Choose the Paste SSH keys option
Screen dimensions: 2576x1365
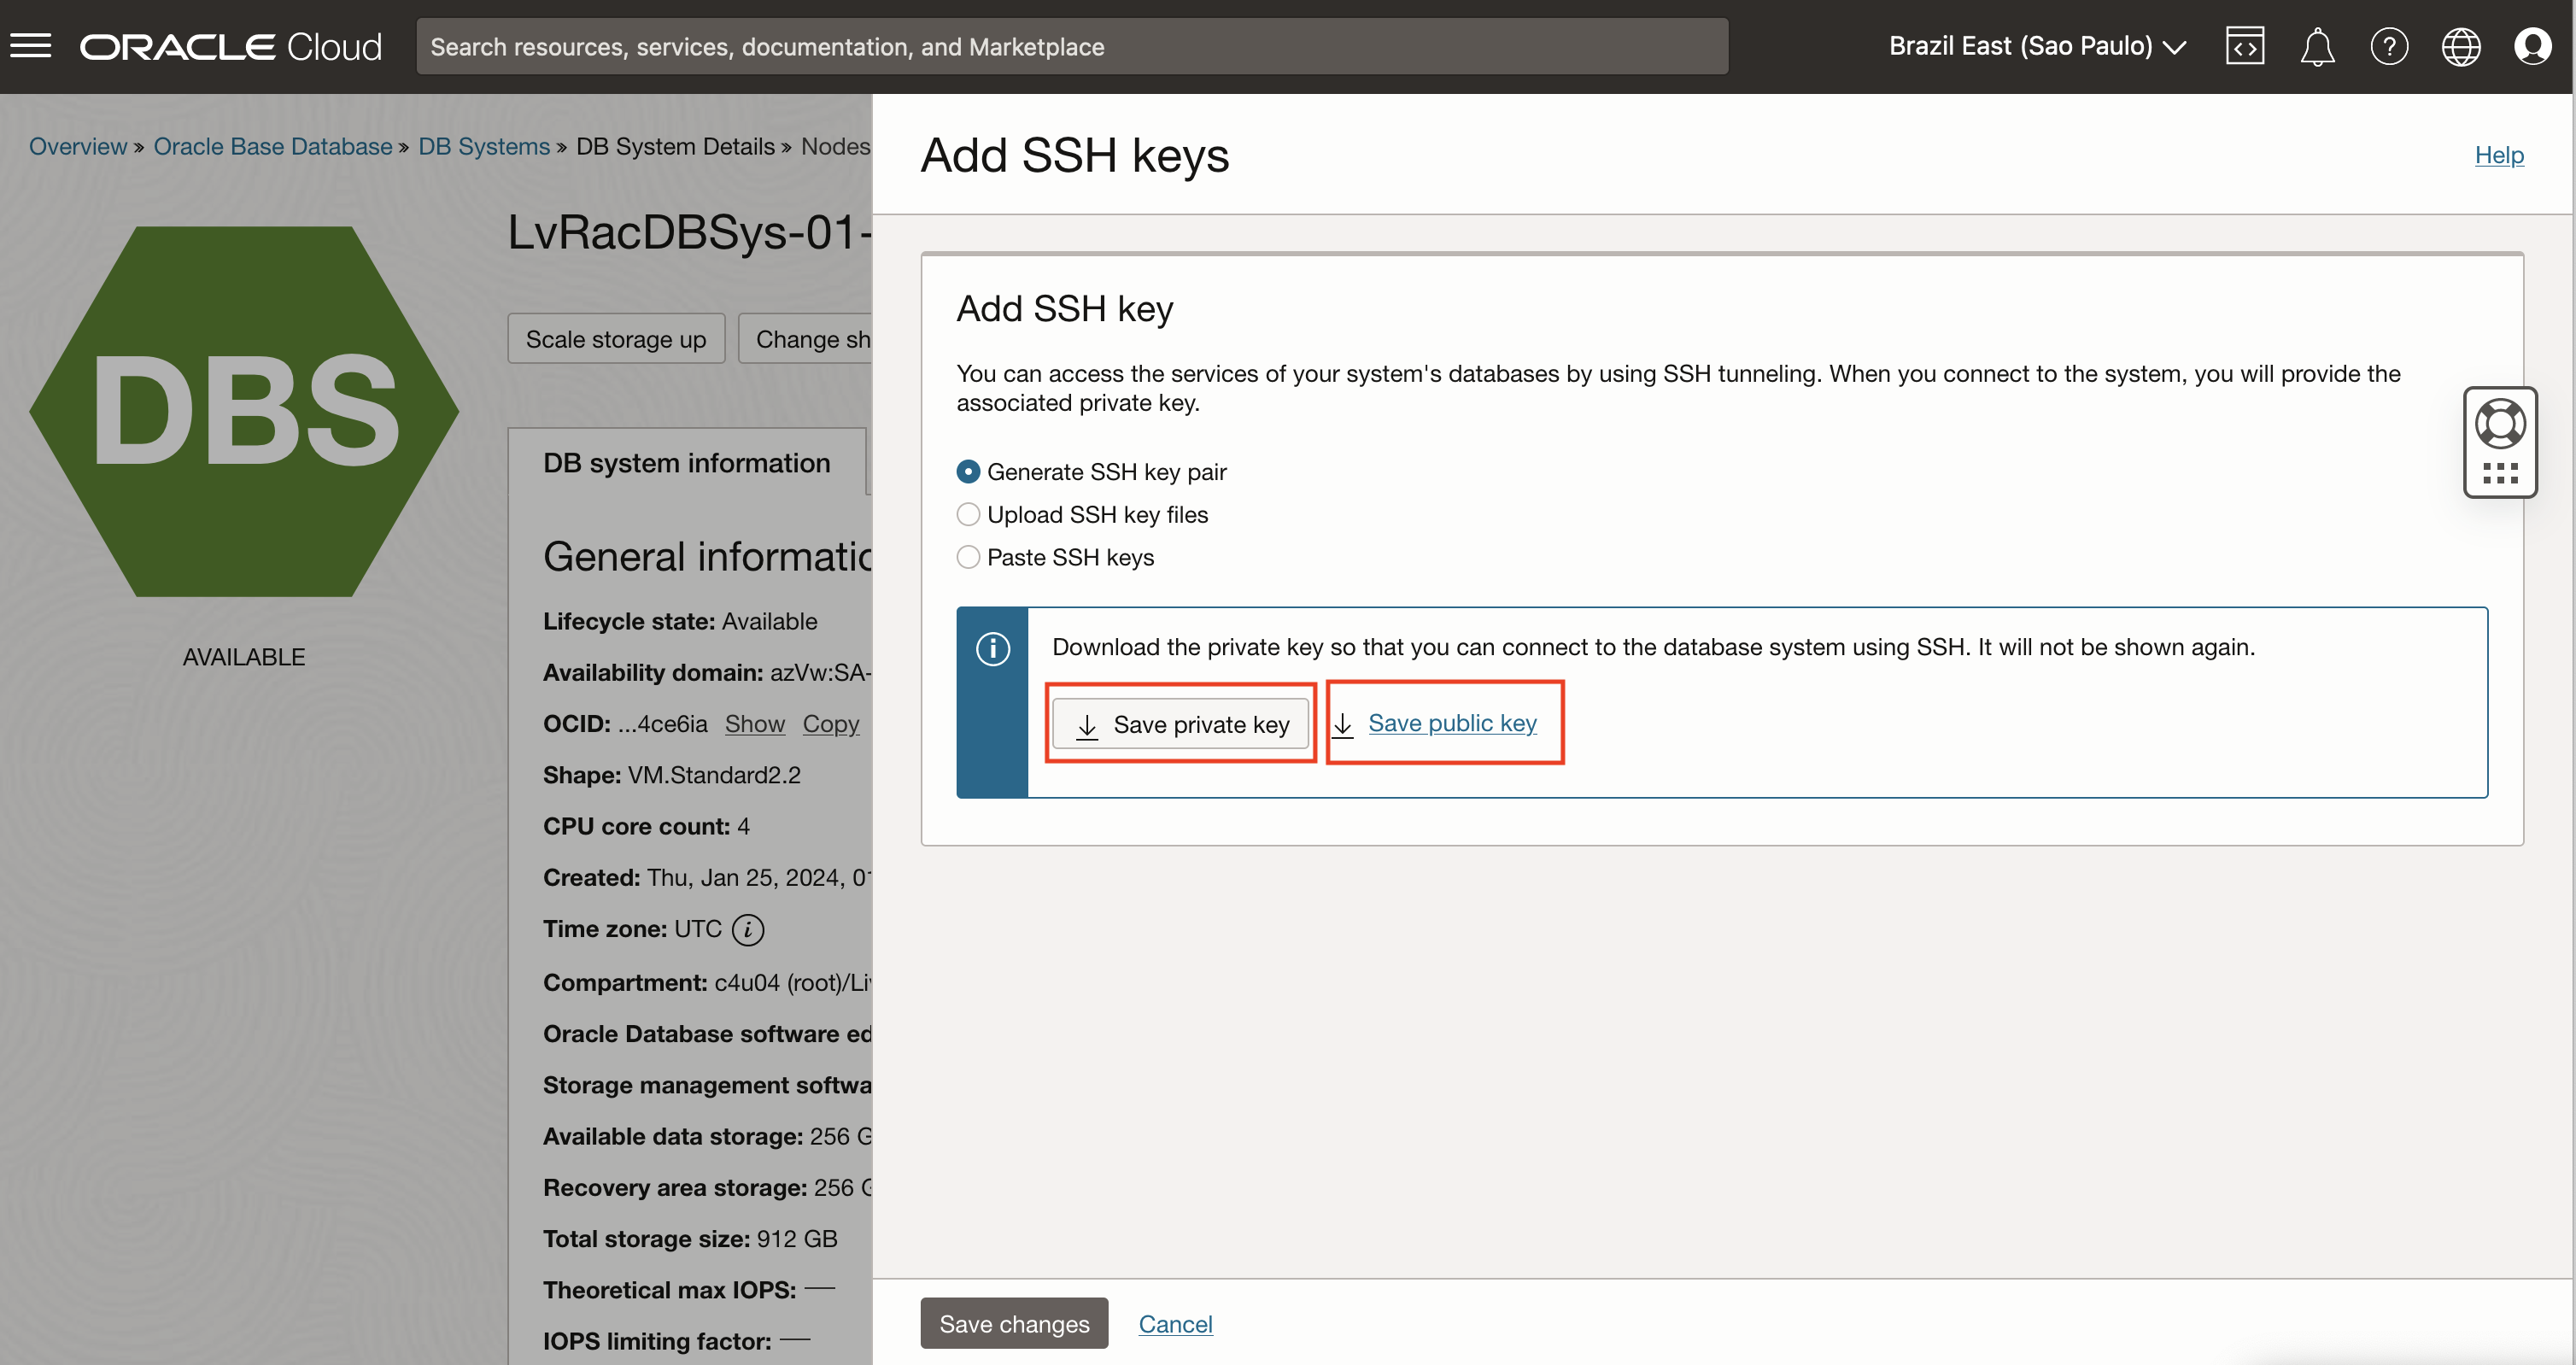pos(967,557)
